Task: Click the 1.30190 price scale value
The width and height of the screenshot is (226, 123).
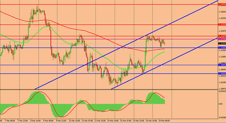Action: 222,83
